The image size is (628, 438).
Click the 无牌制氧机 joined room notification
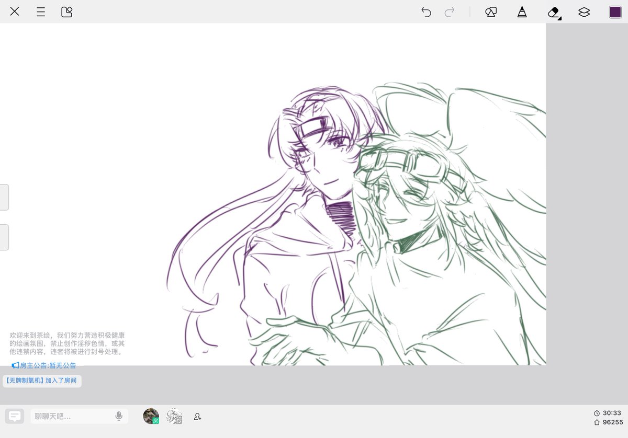(x=42, y=381)
